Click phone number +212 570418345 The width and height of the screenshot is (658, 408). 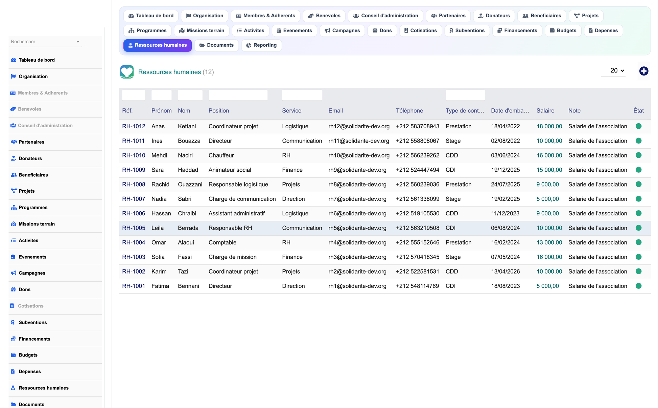tap(417, 257)
